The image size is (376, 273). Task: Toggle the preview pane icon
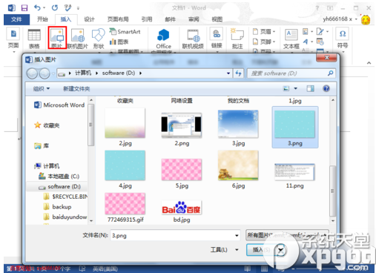coord(311,88)
